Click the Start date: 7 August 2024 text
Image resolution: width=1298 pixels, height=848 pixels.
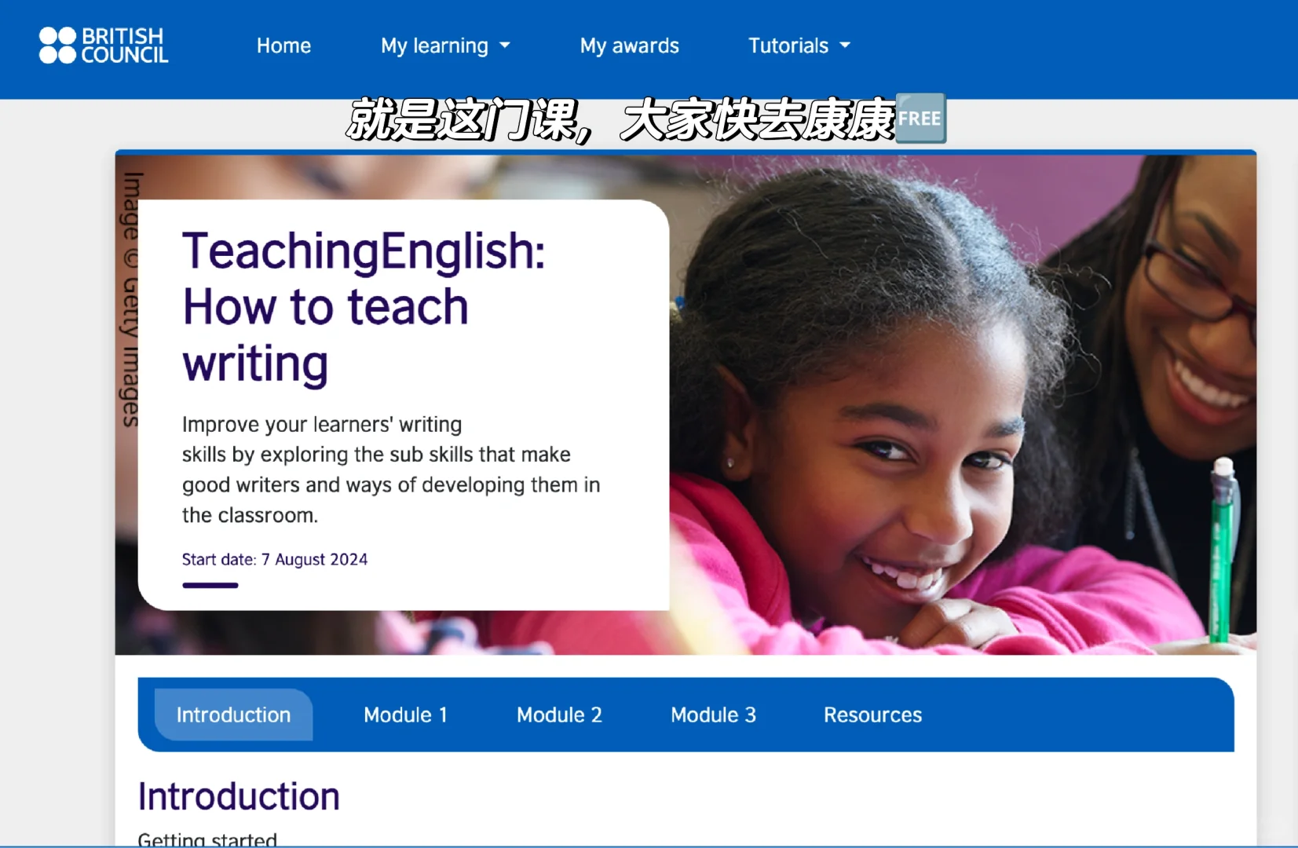tap(275, 559)
